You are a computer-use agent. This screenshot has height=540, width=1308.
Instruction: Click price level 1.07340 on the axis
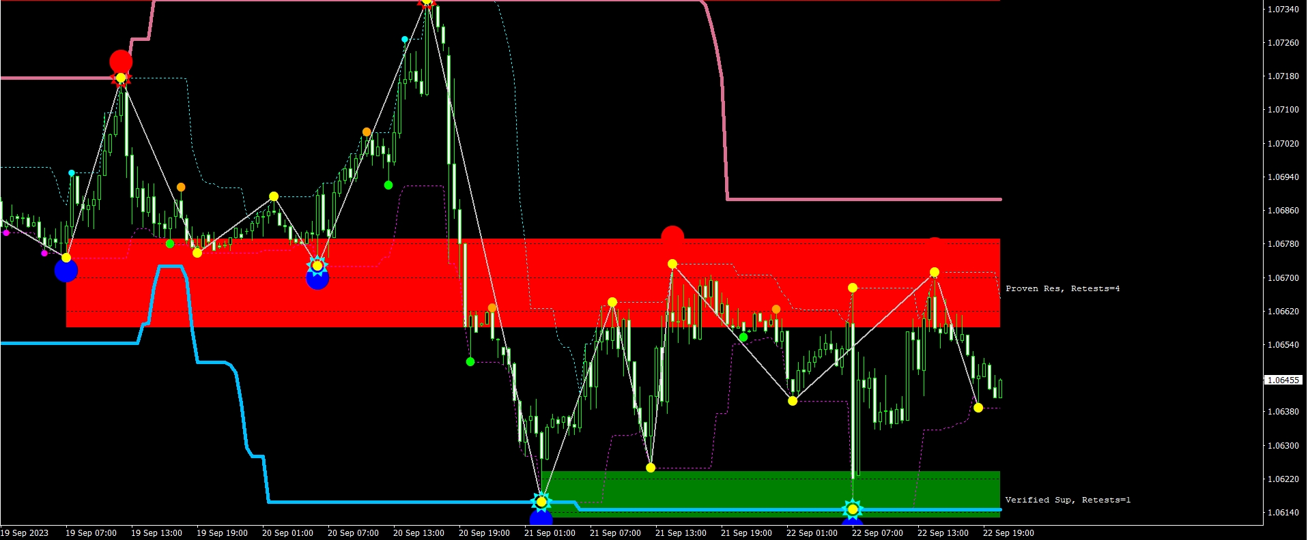click(1283, 10)
